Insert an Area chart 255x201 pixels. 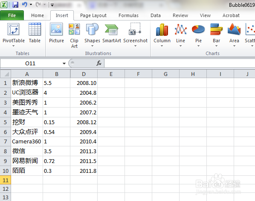(x=234, y=35)
